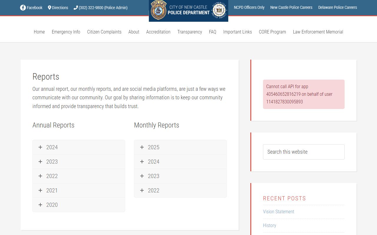Expand the 2024 Annual Reports section
This screenshot has width=377, height=235.
click(79, 147)
